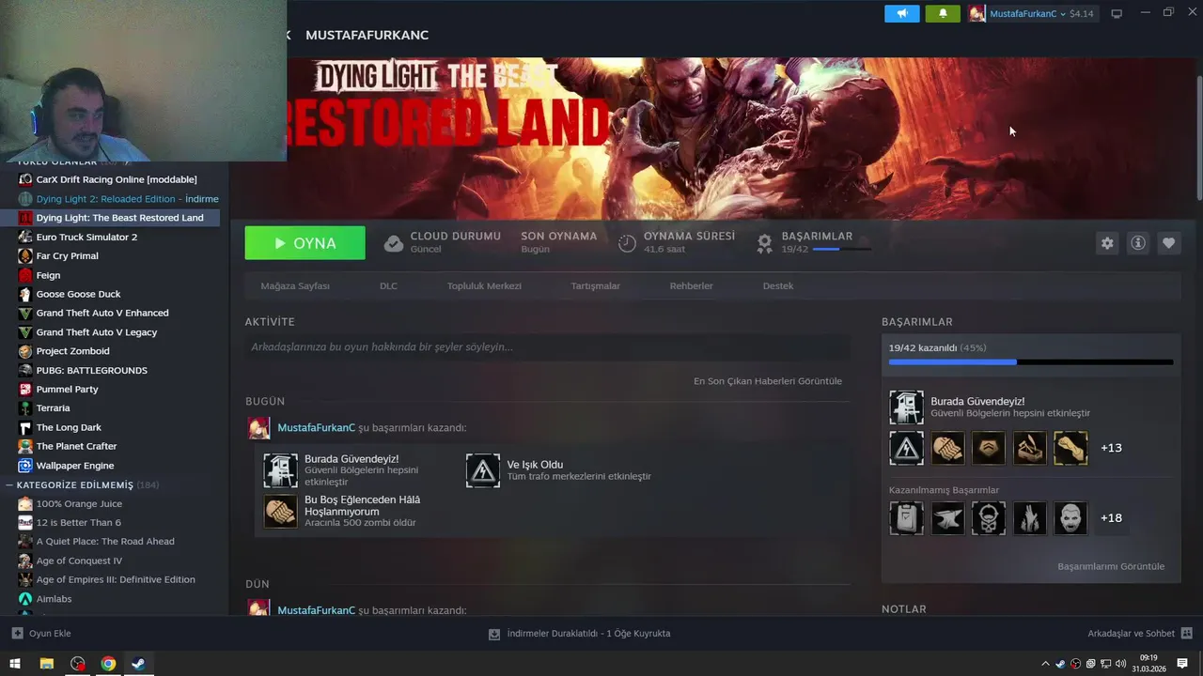Image resolution: width=1203 pixels, height=676 pixels.
Task: Open Windows notification center icon
Action: [x=1183, y=664]
